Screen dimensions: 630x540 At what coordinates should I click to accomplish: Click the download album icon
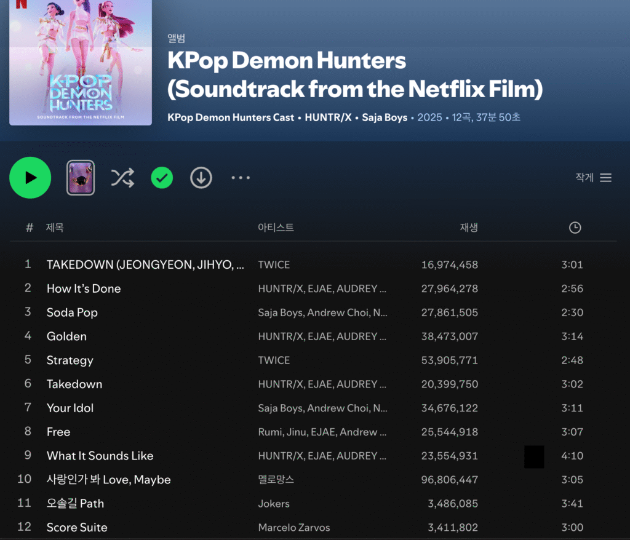[x=201, y=178]
